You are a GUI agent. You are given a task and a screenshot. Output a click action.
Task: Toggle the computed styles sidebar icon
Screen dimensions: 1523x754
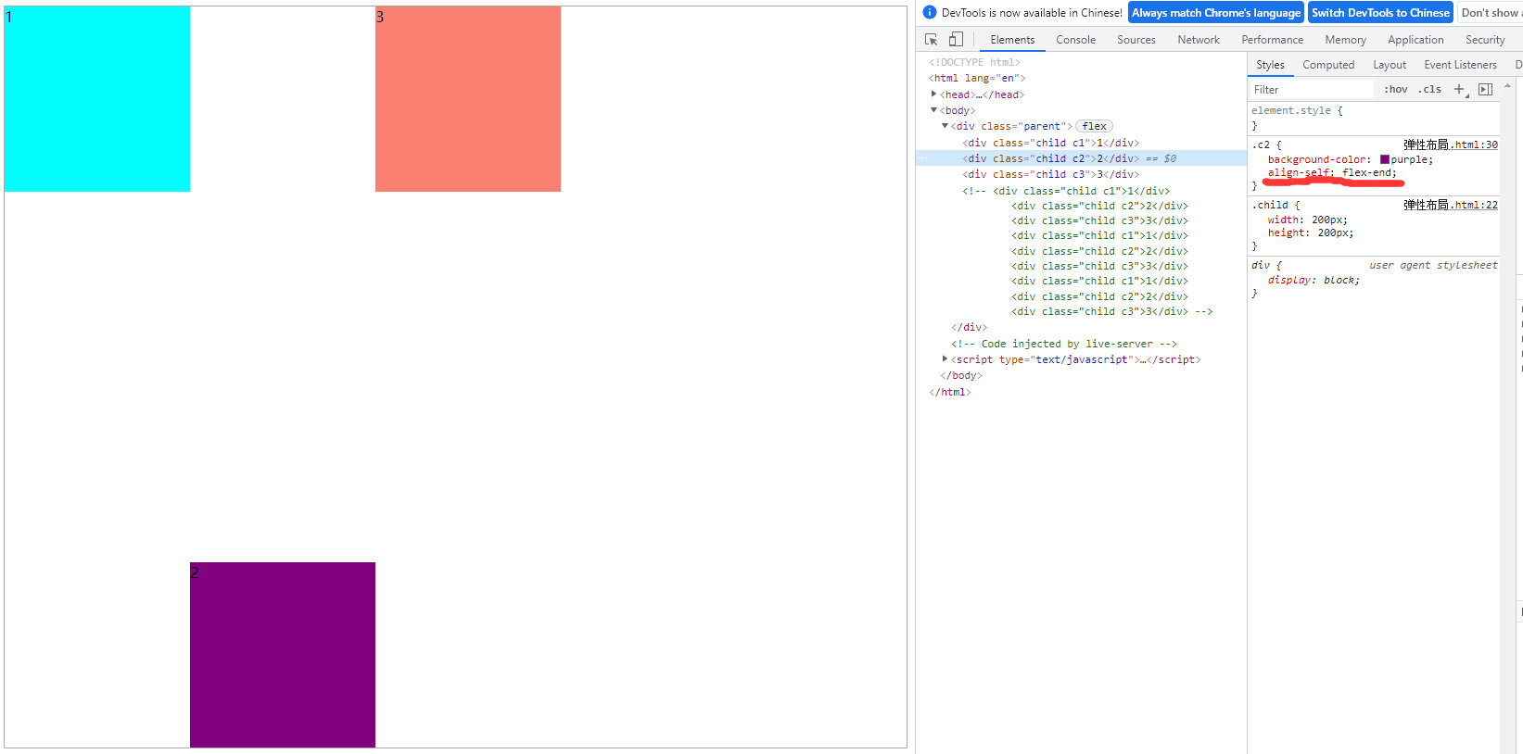[x=1485, y=89]
